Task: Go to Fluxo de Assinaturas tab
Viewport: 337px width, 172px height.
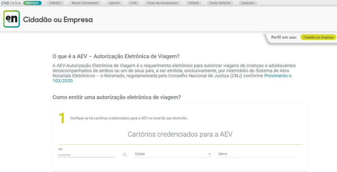Action: pos(162,3)
